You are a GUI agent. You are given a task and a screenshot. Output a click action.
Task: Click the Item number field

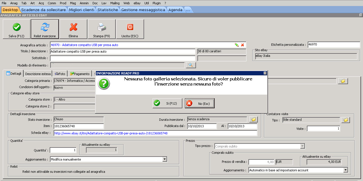coord(79,126)
